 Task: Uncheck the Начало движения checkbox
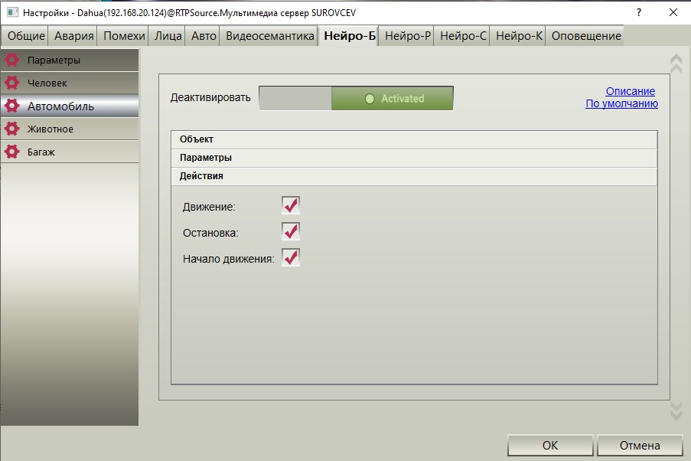pyautogui.click(x=291, y=257)
